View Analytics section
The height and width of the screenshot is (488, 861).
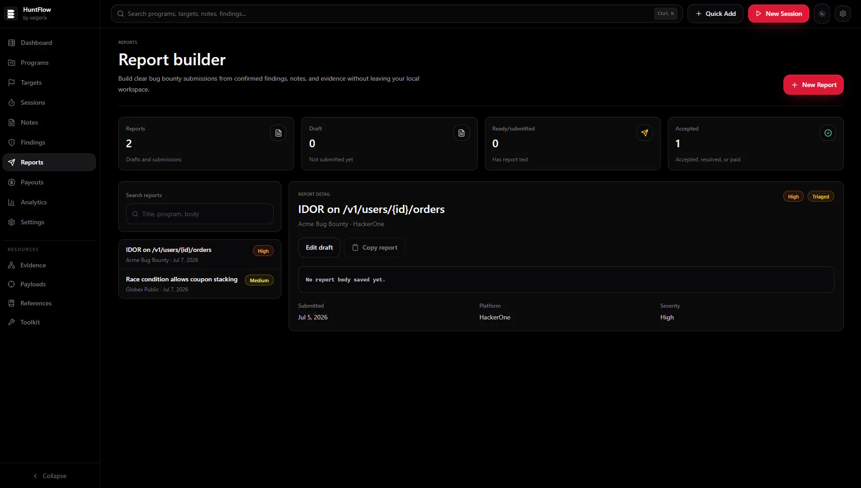(x=49, y=202)
